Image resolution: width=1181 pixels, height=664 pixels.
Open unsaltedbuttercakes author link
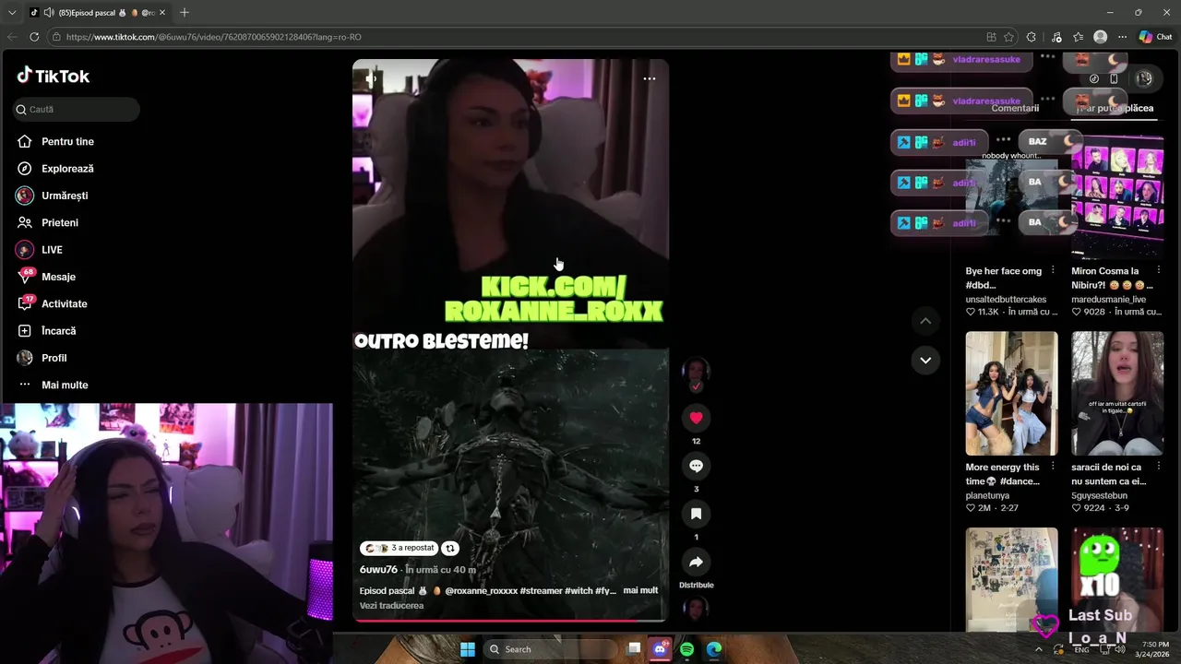point(1006,299)
